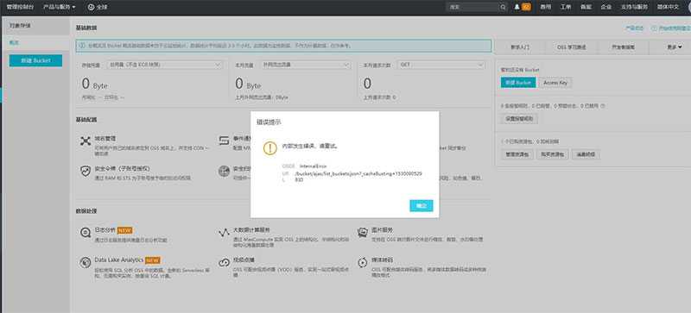This screenshot has height=313, width=691.
Task: Open Management Console home in top bar
Action: pyautogui.click(x=20, y=7)
